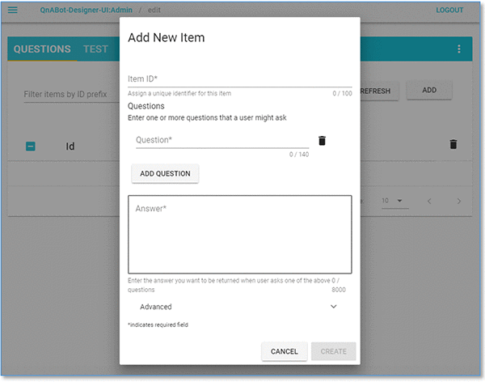Screen dimensions: 485x382
Task: Click the Id column header
Action: pos(70,146)
